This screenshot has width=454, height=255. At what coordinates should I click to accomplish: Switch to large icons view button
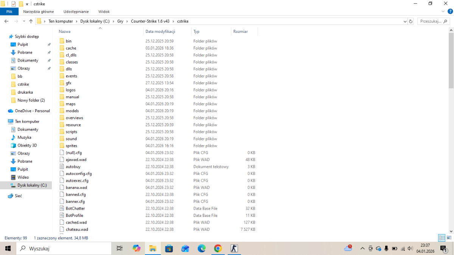(448, 238)
